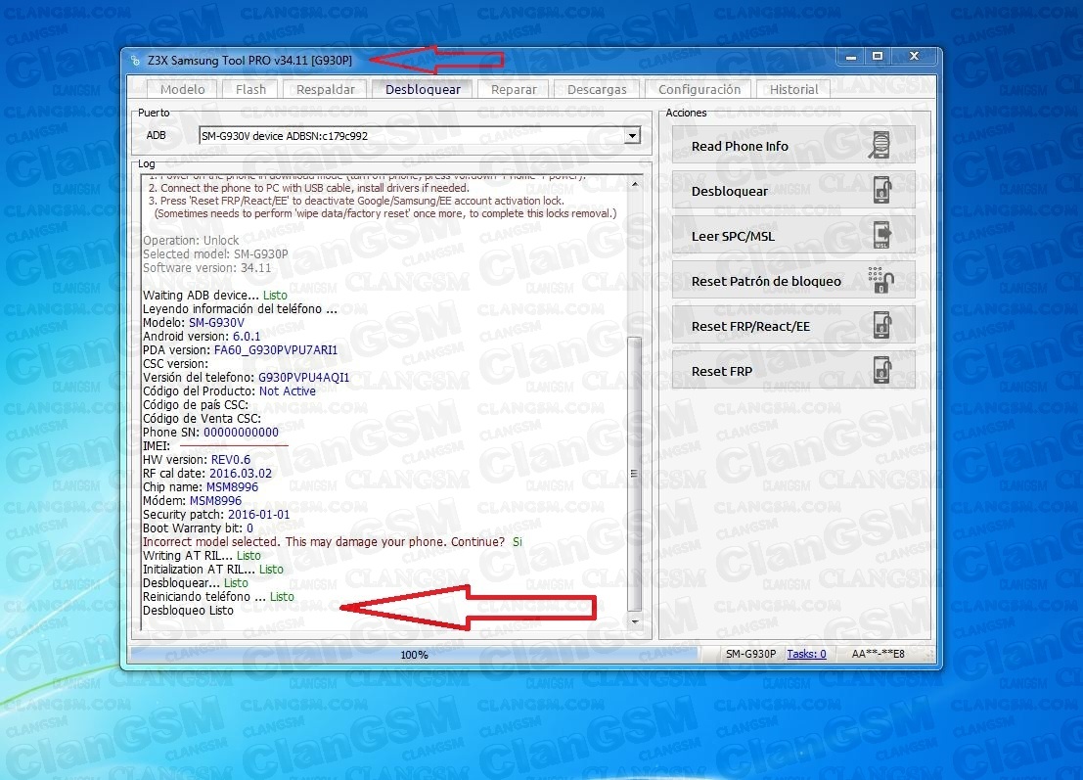This screenshot has width=1083, height=780.
Task: Click the 'Selected model: SM-G930P' line
Action: click(x=215, y=253)
